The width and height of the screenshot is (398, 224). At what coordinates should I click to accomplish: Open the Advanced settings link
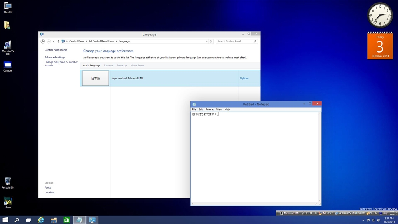(55, 57)
